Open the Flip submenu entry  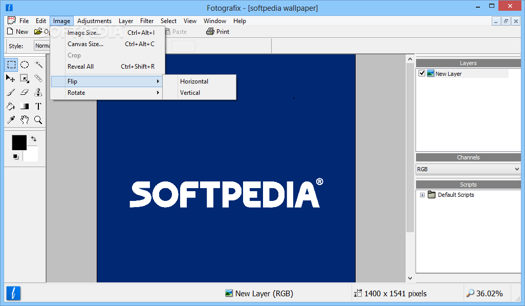[x=107, y=81]
